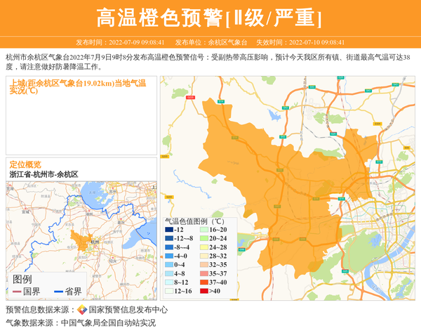
Task: Click the 国家预警信息发布中心 source link
Action: click(x=128, y=310)
